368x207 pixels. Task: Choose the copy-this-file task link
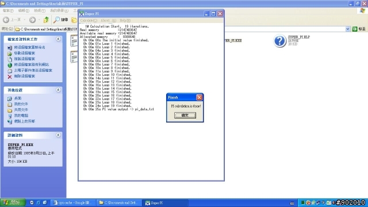pyautogui.click(x=24, y=59)
